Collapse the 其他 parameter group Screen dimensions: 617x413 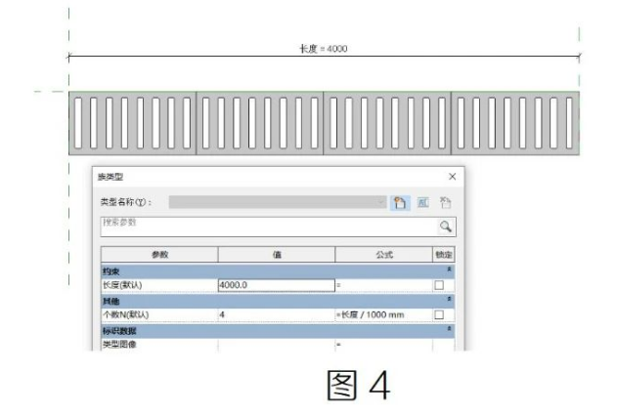(449, 300)
